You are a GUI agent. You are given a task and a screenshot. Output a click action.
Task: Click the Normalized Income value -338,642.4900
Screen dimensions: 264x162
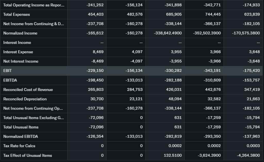tap(168, 33)
